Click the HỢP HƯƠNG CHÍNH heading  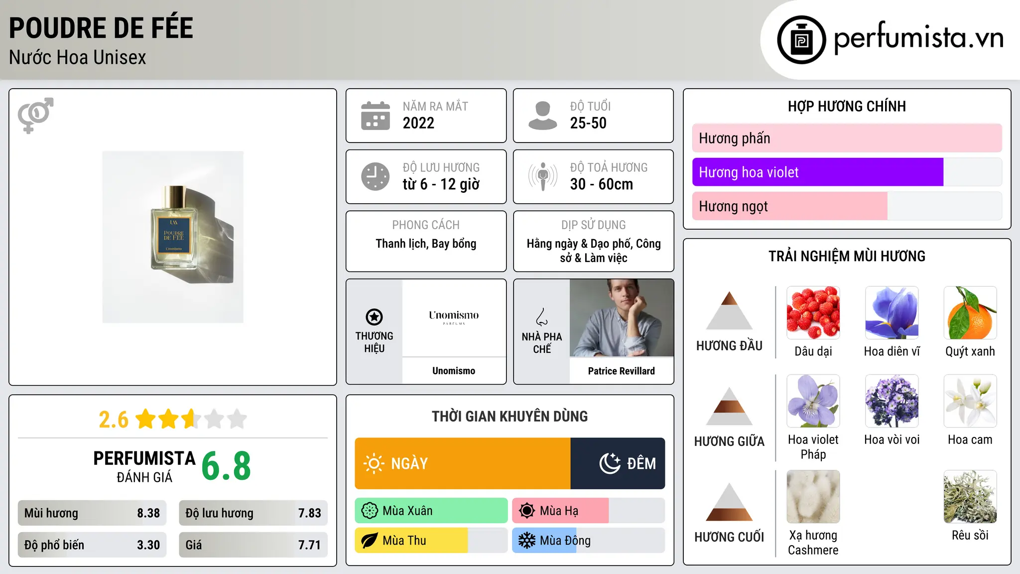click(847, 106)
